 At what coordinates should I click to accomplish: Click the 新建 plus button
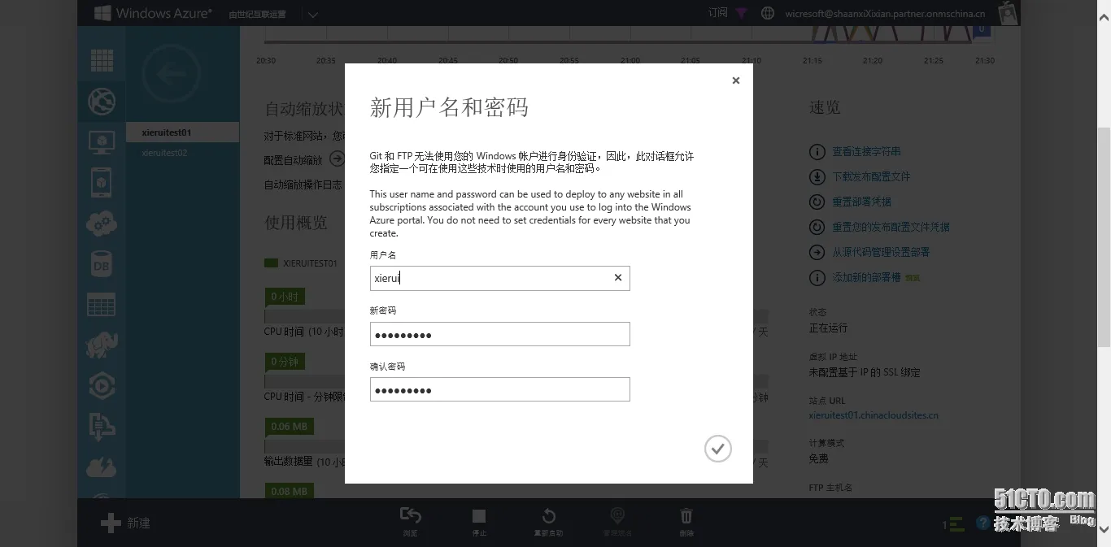125,523
